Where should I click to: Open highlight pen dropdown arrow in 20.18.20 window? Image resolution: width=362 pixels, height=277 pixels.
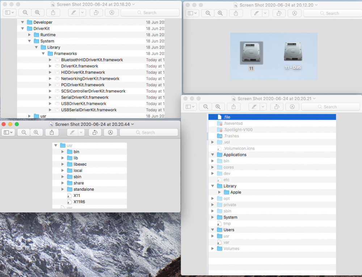coord(83,12)
